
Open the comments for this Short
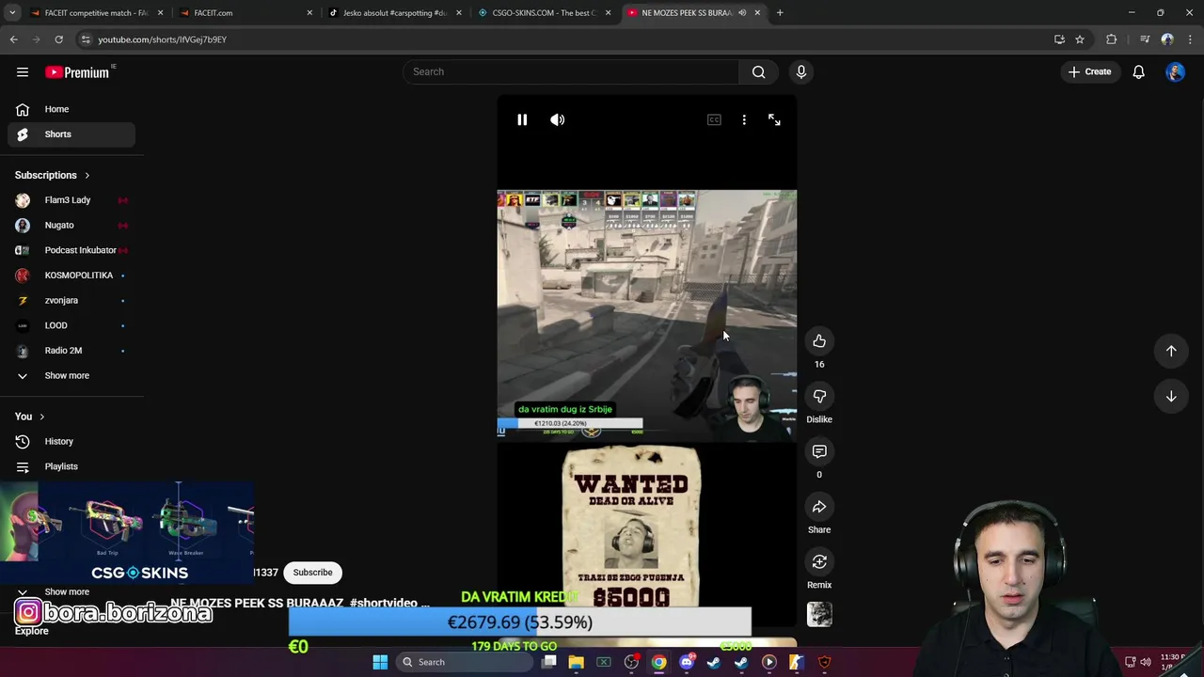819,451
